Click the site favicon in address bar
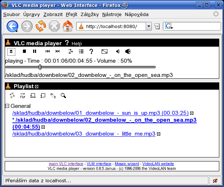Image resolution: width=224 pixels, height=187 pixels. click(81, 27)
